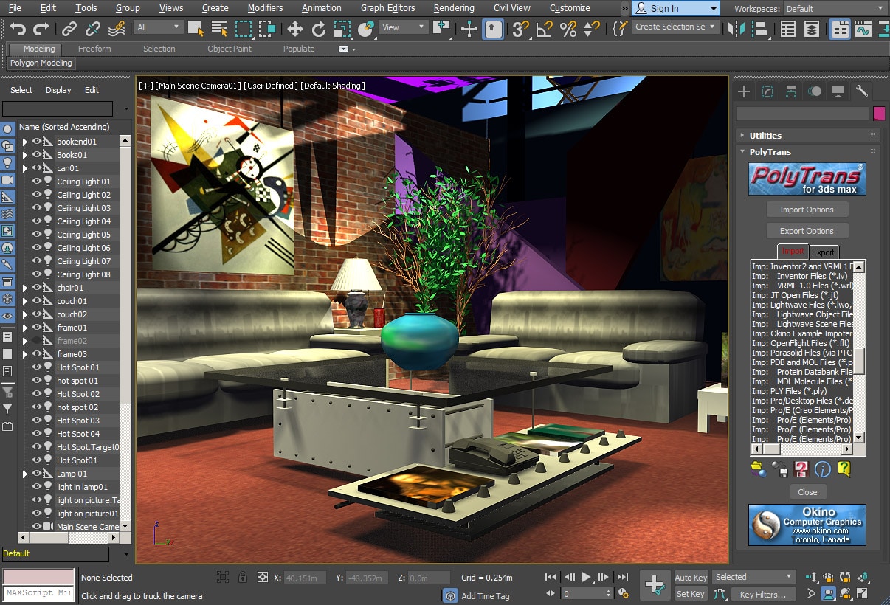Viewport: 890px width, 605px height.
Task: Click the wrench Utilities icon in command panel
Action: pyautogui.click(x=860, y=91)
